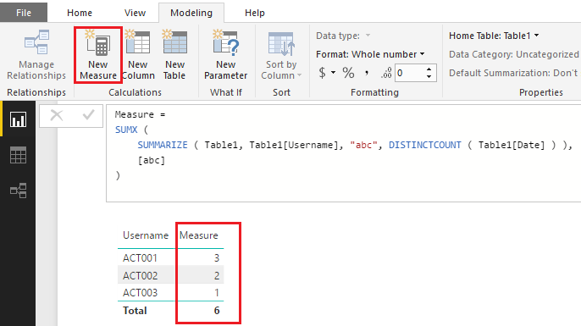Open Manage Relationships

[x=36, y=55]
